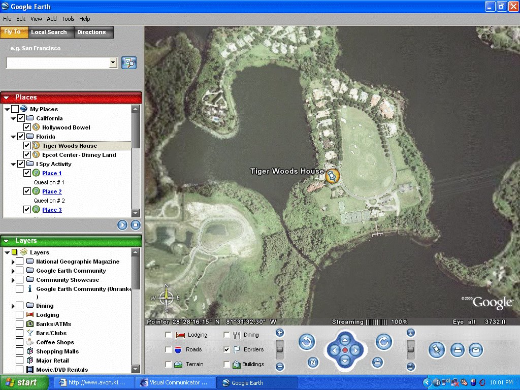Image resolution: width=520 pixels, height=390 pixels.
Task: Toggle Lodging checkbox below map
Action: (169, 335)
